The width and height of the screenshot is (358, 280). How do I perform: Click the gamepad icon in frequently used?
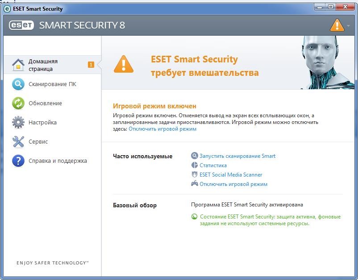[194, 184]
